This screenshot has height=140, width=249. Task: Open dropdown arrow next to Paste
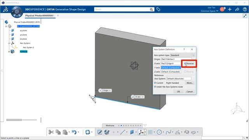coord(69,132)
